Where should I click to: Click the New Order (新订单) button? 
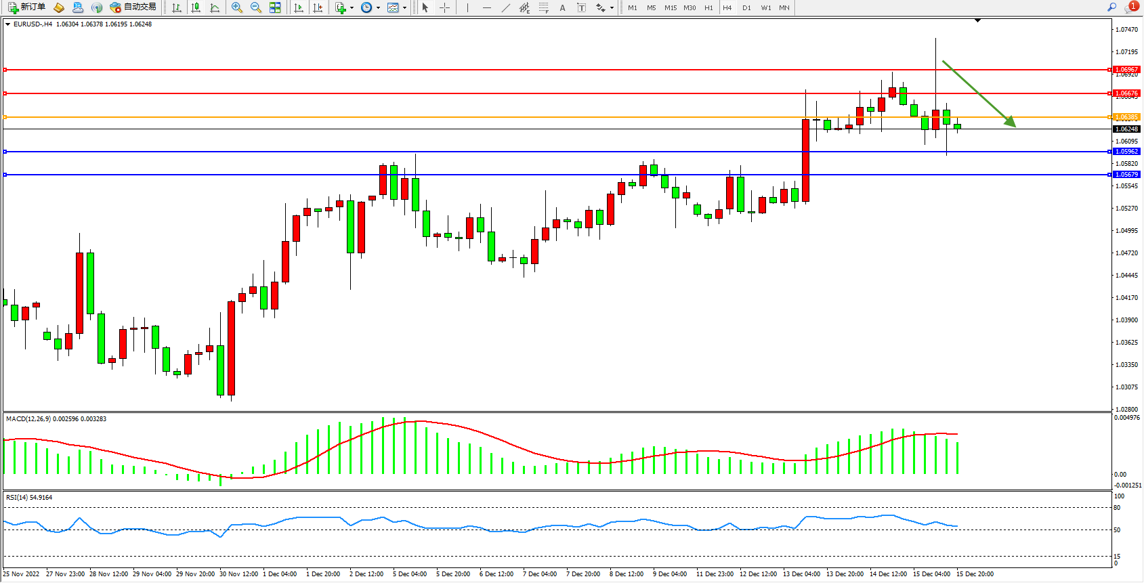pos(27,7)
